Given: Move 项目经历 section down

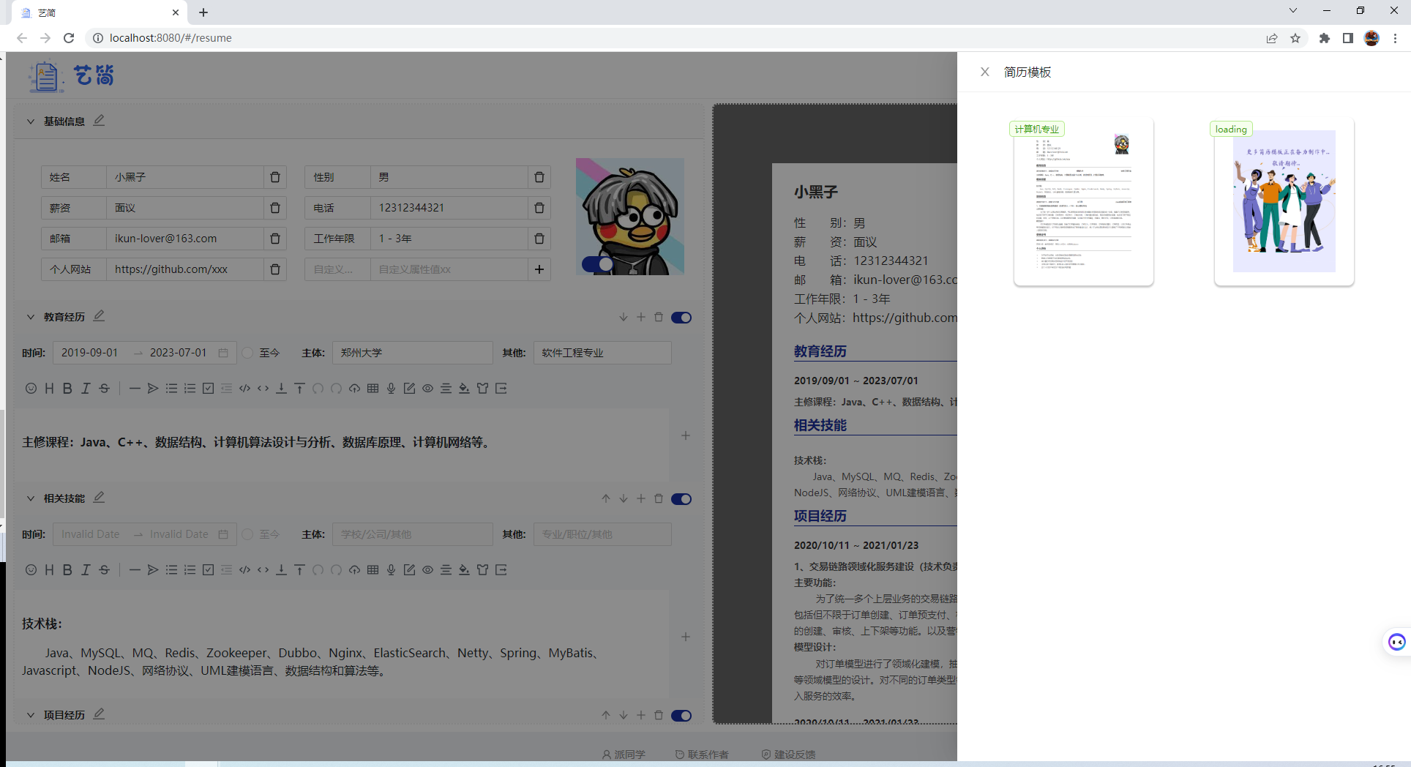Looking at the screenshot, I should click(x=624, y=715).
